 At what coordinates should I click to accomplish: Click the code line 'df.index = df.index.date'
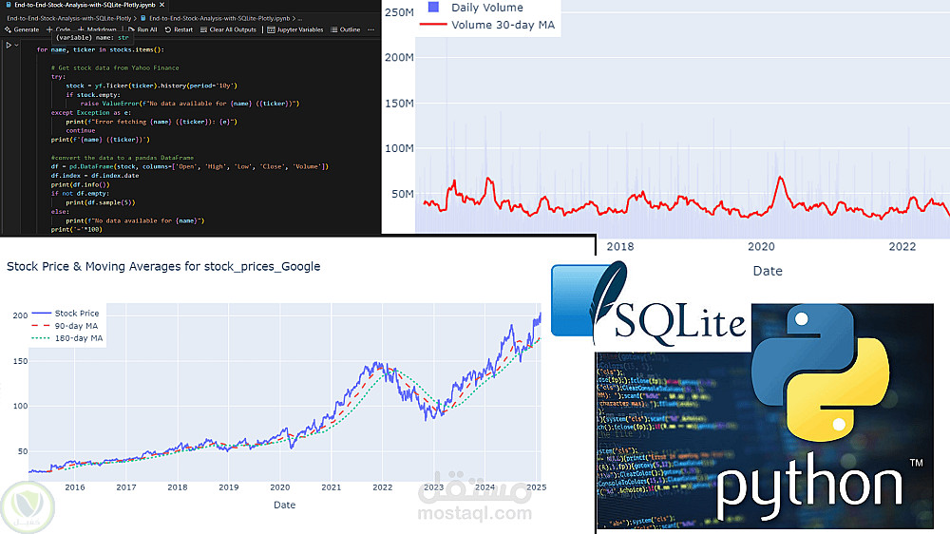(95, 176)
